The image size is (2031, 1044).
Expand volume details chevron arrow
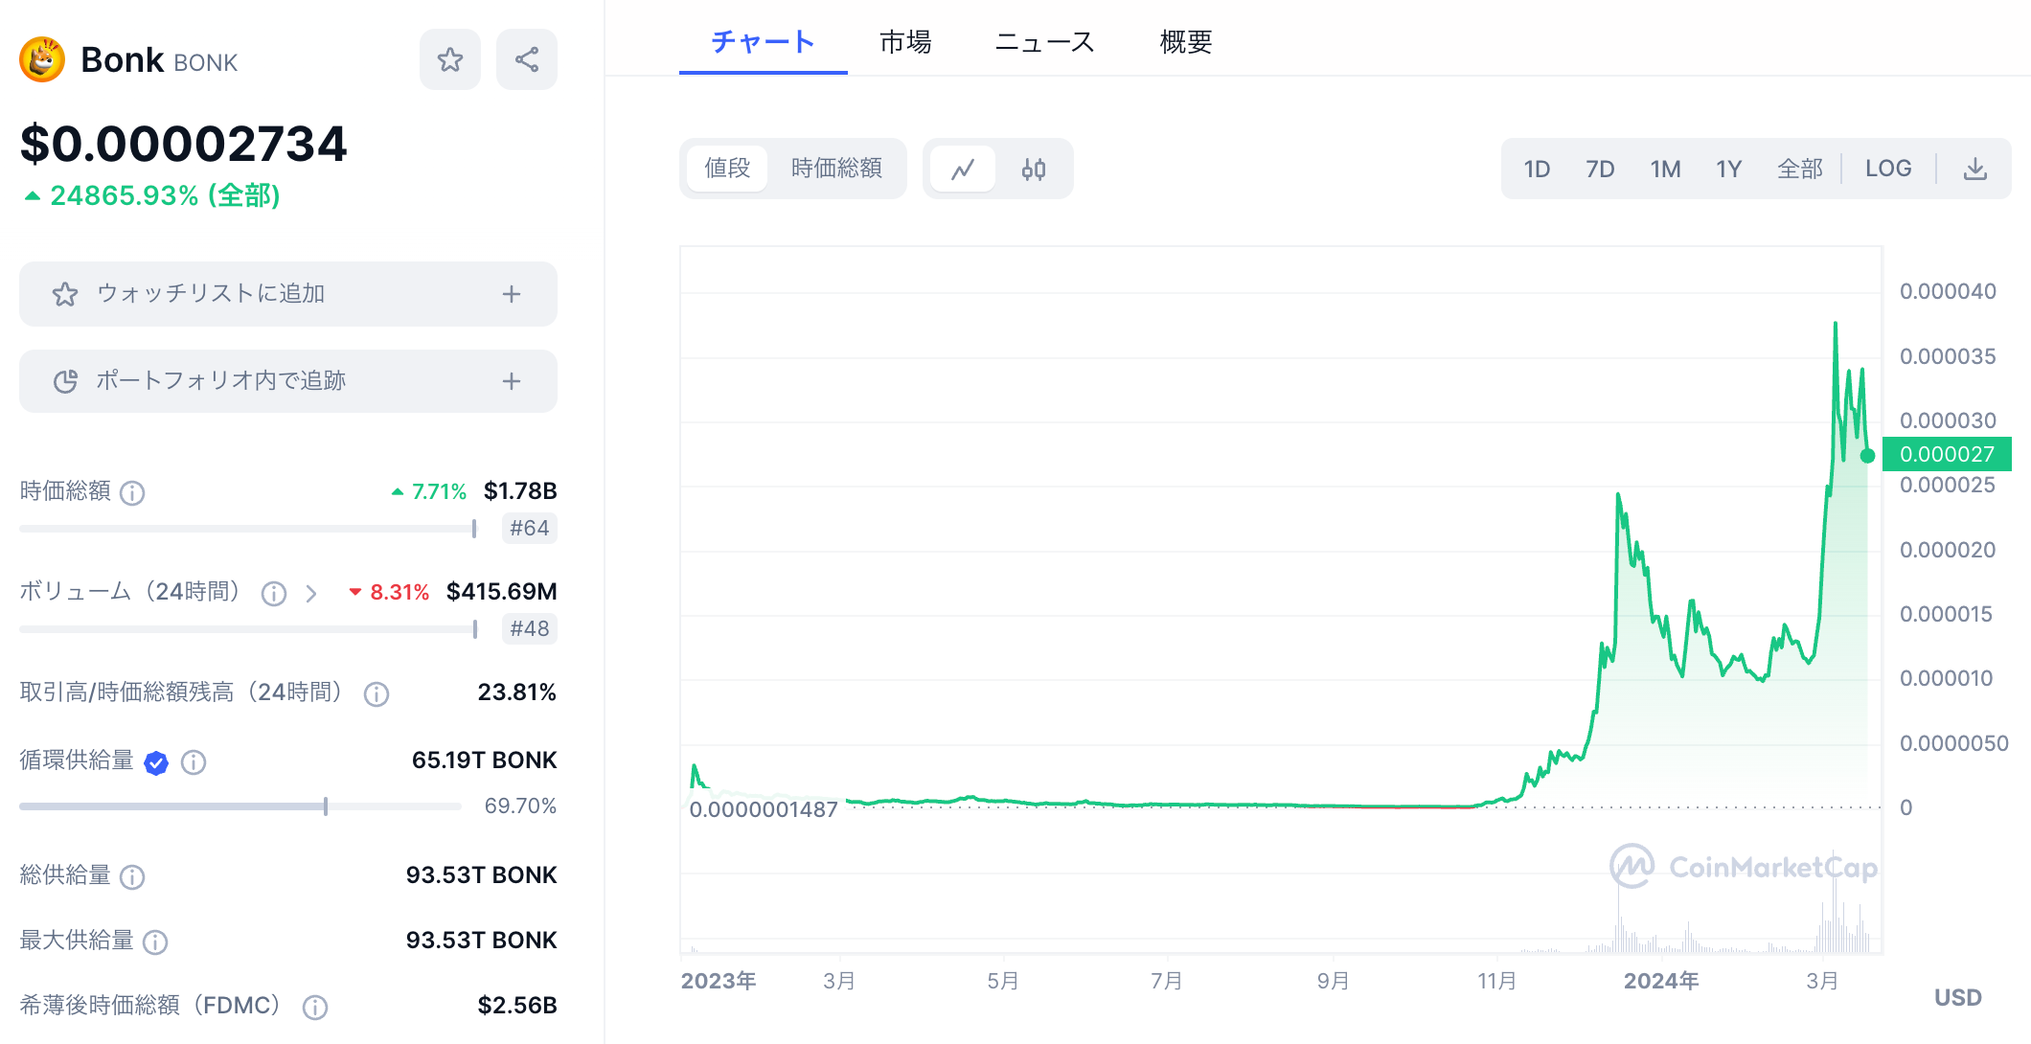pyautogui.click(x=311, y=594)
